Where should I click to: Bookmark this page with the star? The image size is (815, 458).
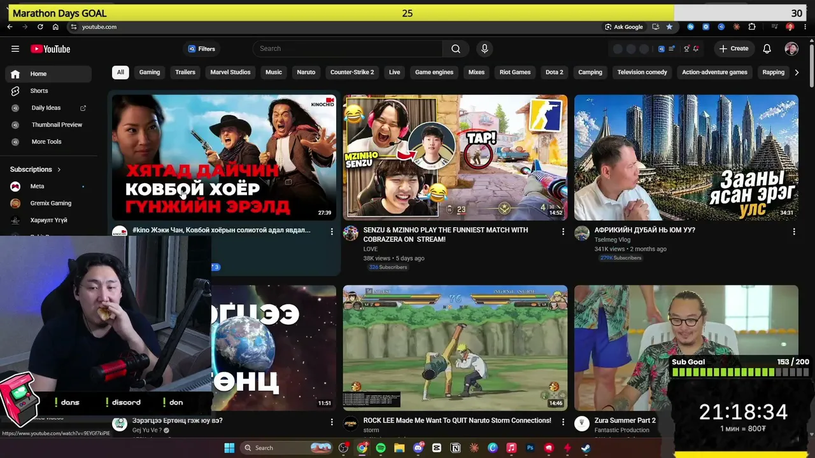click(x=669, y=27)
